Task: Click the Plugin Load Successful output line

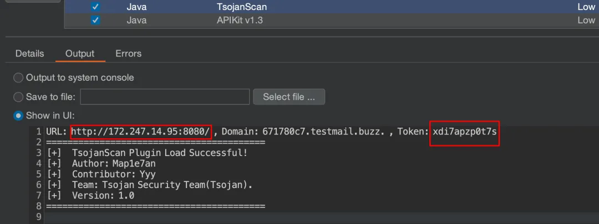Action: 160,153
